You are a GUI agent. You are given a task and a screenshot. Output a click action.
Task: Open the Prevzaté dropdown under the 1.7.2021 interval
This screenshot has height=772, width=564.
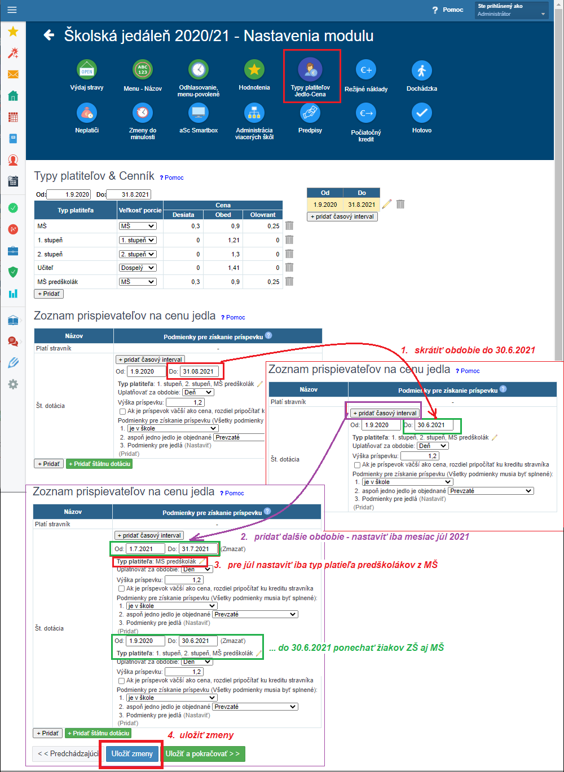(x=255, y=614)
